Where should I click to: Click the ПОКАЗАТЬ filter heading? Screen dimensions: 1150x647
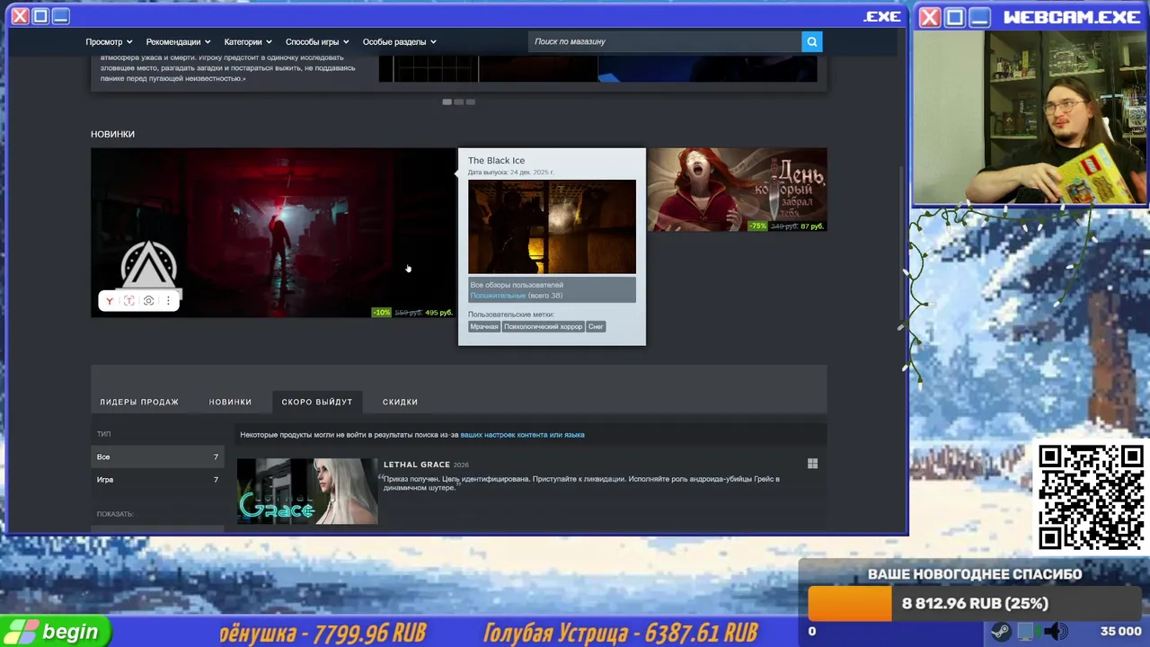(115, 514)
